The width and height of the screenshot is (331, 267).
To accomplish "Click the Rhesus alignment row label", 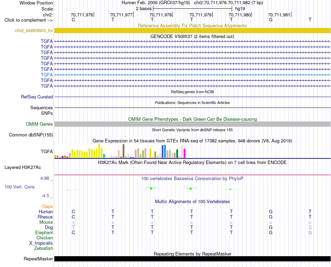I will tap(45, 217).
